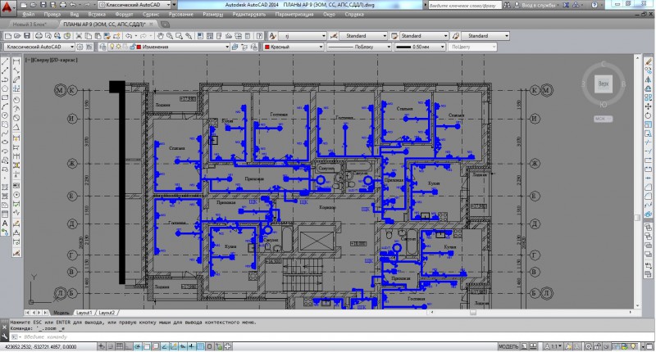Switch to the Новый 3 Блок drawing tab
656x352 pixels.
[30, 25]
